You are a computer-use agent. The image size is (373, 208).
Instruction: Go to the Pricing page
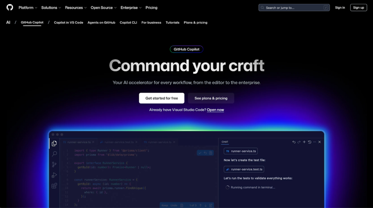coord(151,8)
